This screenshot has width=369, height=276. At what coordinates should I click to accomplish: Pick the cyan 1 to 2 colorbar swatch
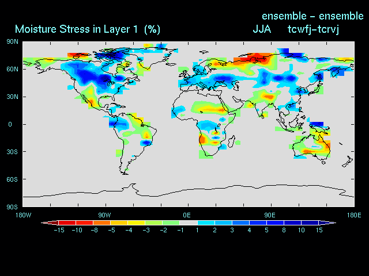[206, 223]
